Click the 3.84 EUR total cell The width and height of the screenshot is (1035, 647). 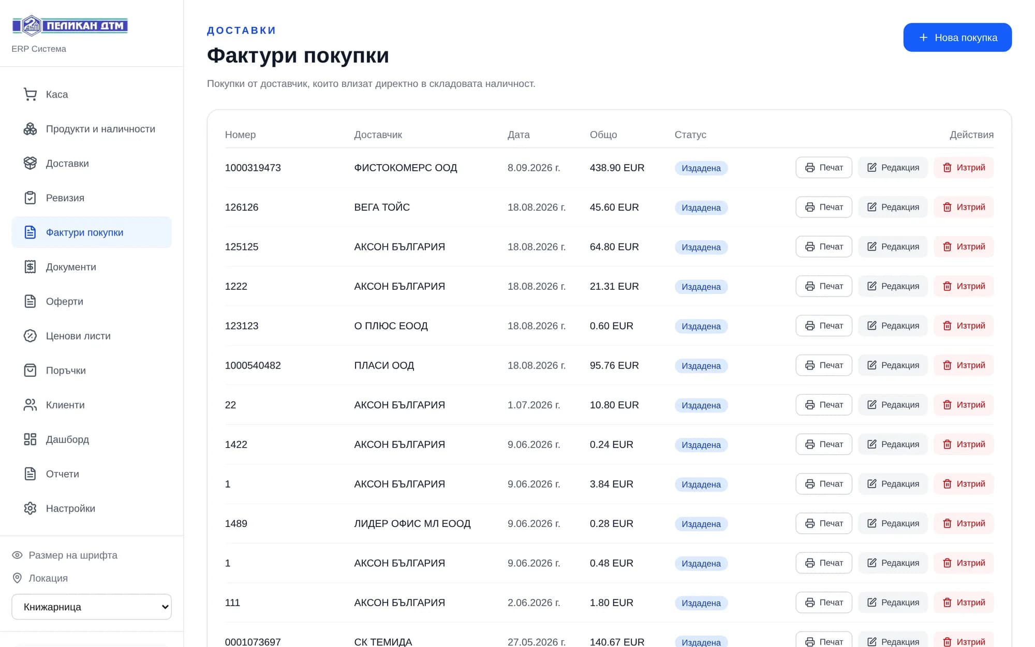(x=611, y=484)
